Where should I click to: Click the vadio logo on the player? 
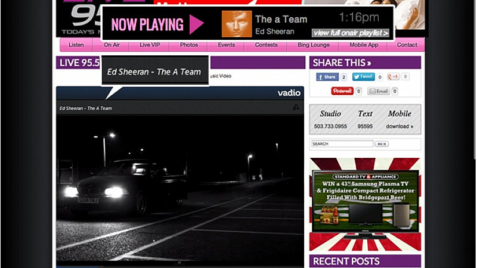tap(289, 93)
